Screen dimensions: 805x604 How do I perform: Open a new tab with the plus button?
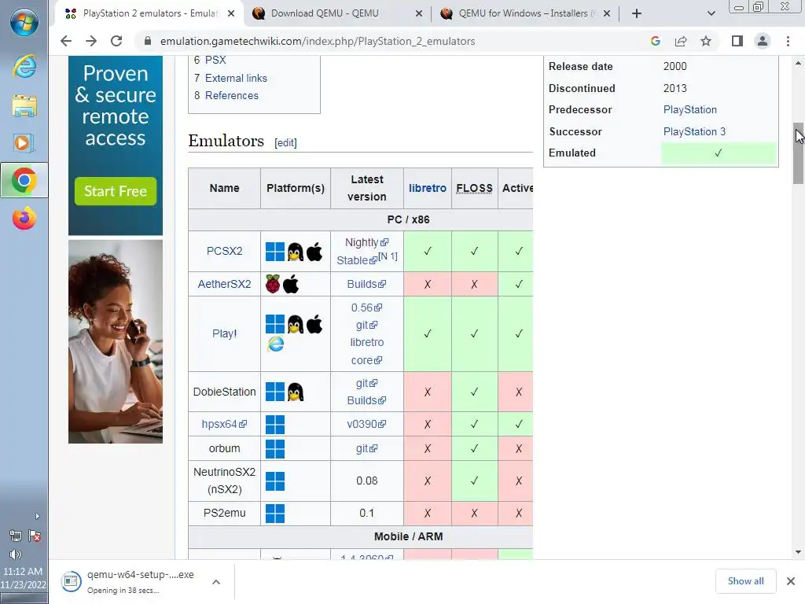click(x=637, y=13)
